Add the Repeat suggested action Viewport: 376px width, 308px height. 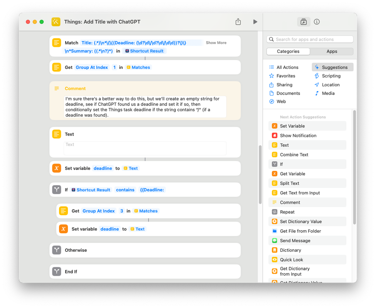click(x=307, y=212)
